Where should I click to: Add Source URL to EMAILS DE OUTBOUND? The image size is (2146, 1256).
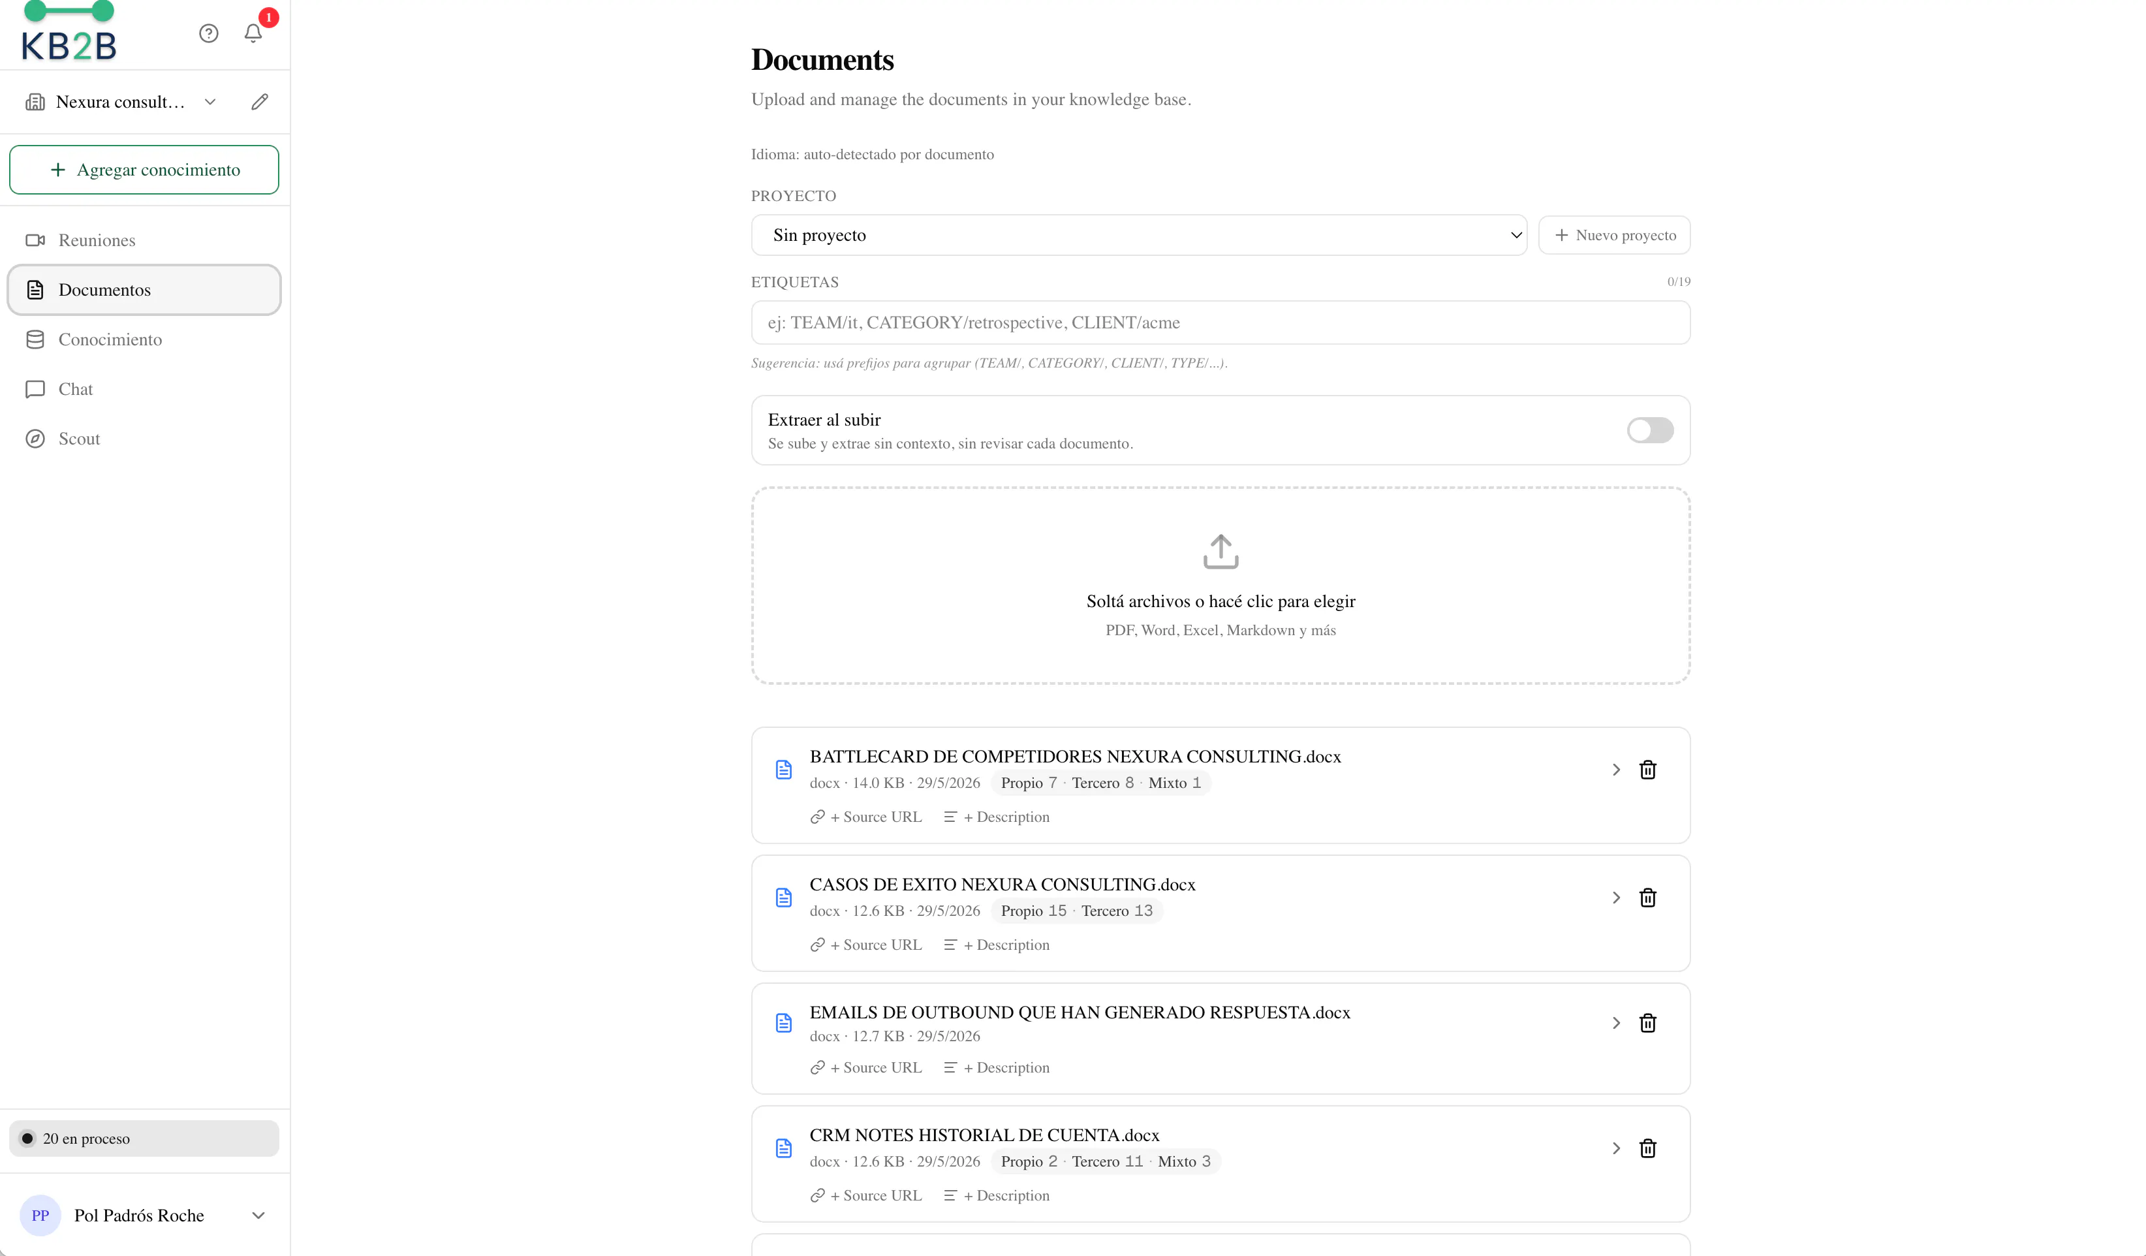866,1068
